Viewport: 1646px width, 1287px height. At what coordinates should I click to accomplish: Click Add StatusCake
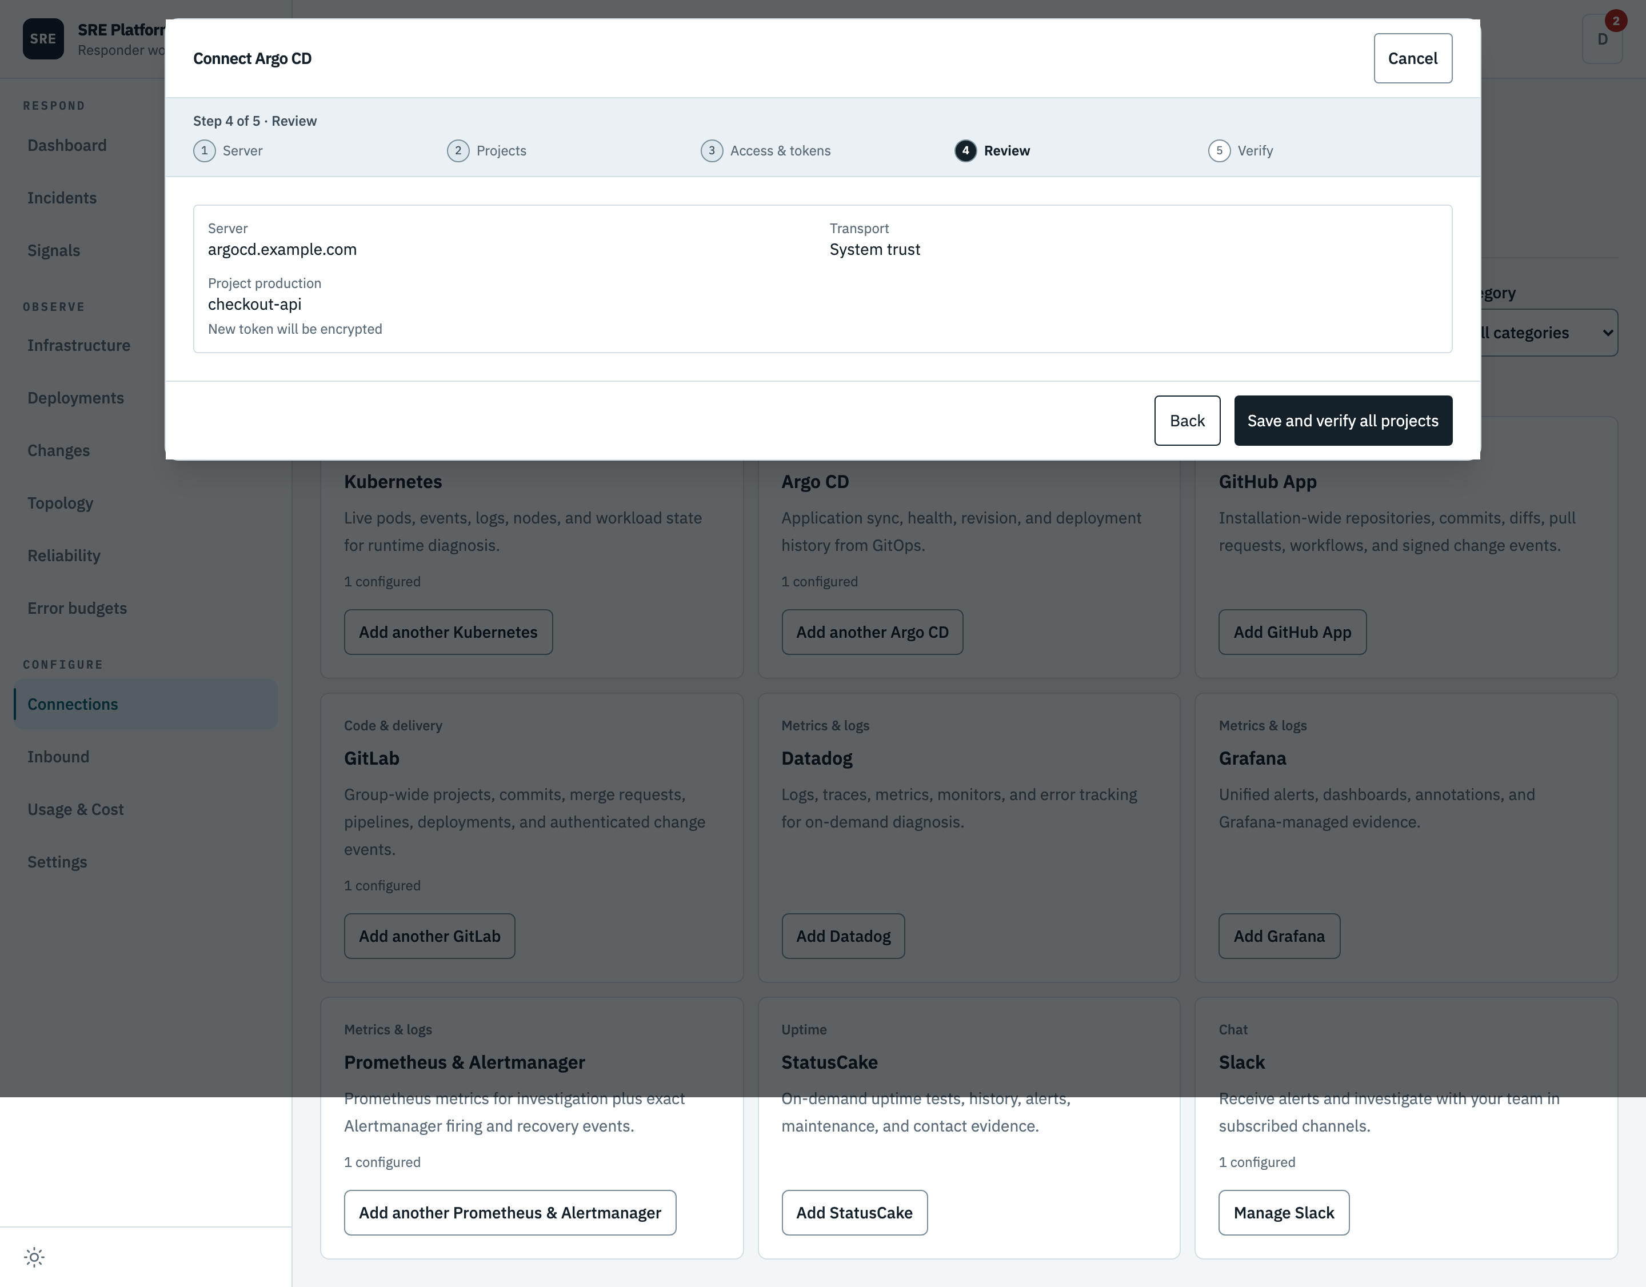click(x=854, y=1213)
